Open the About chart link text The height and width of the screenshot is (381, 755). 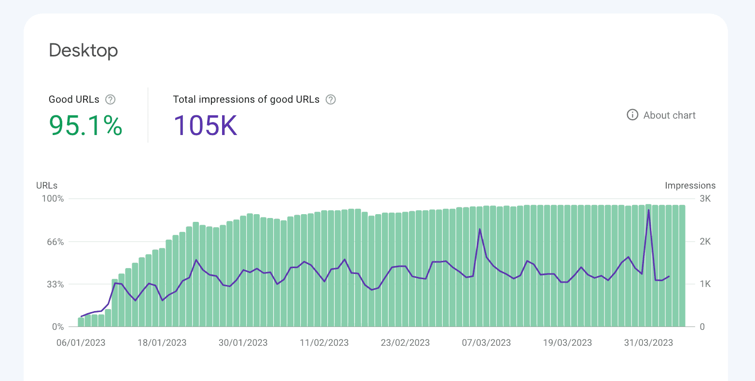[x=670, y=115]
